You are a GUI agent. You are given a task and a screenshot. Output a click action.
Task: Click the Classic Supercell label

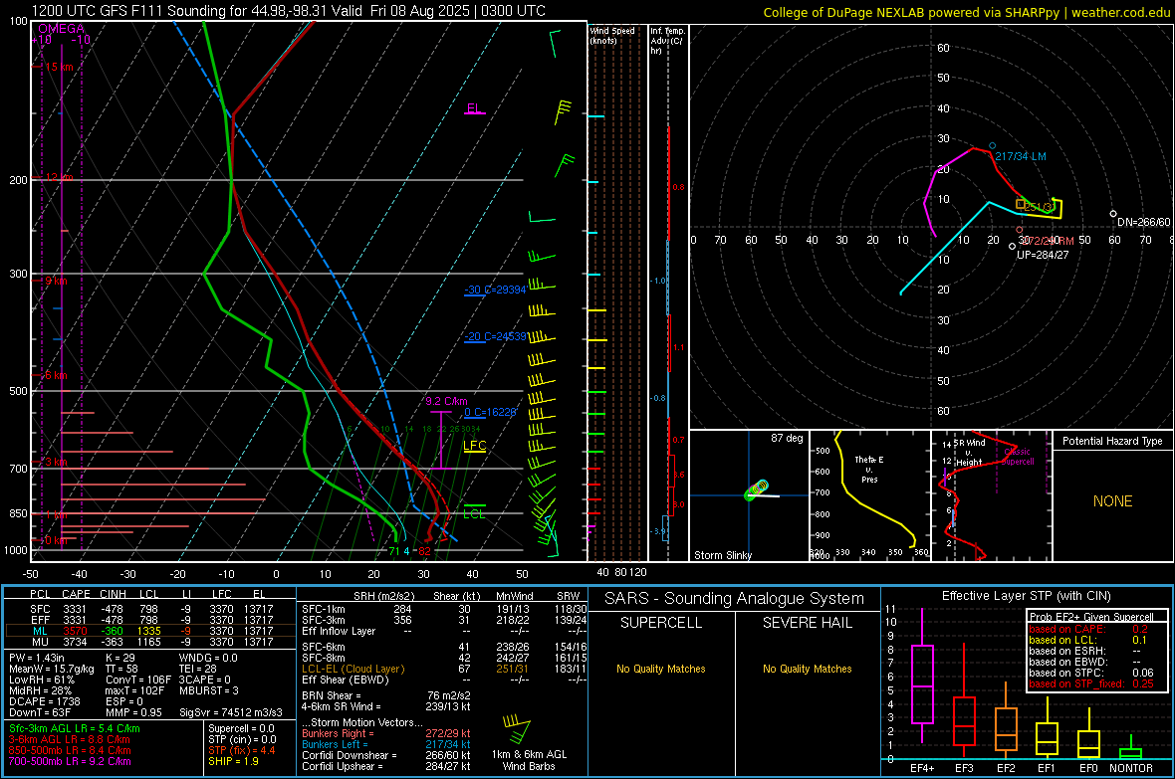1018,457
